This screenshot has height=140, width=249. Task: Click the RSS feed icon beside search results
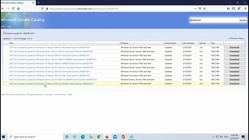pos(4,33)
